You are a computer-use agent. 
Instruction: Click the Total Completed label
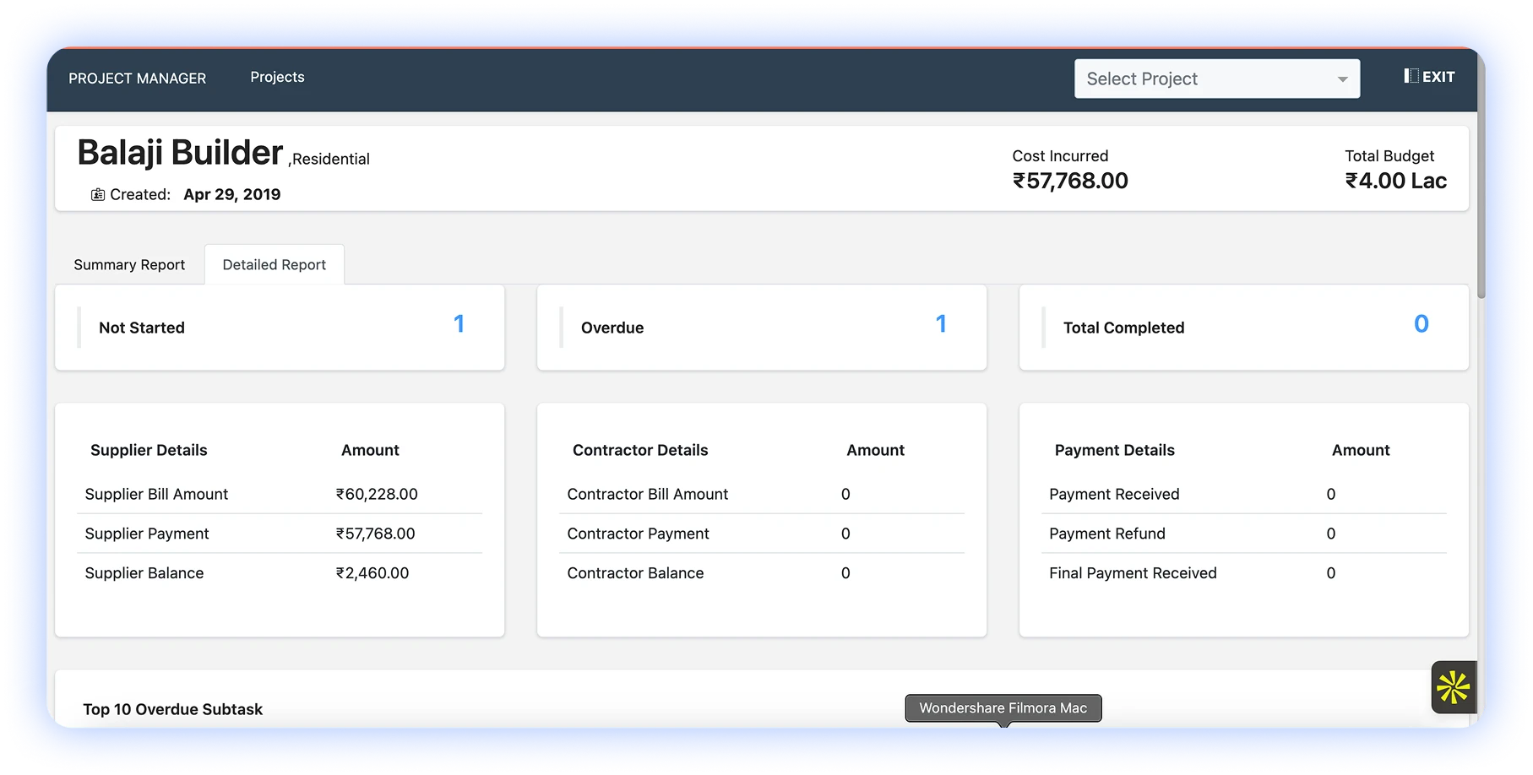[x=1123, y=328]
